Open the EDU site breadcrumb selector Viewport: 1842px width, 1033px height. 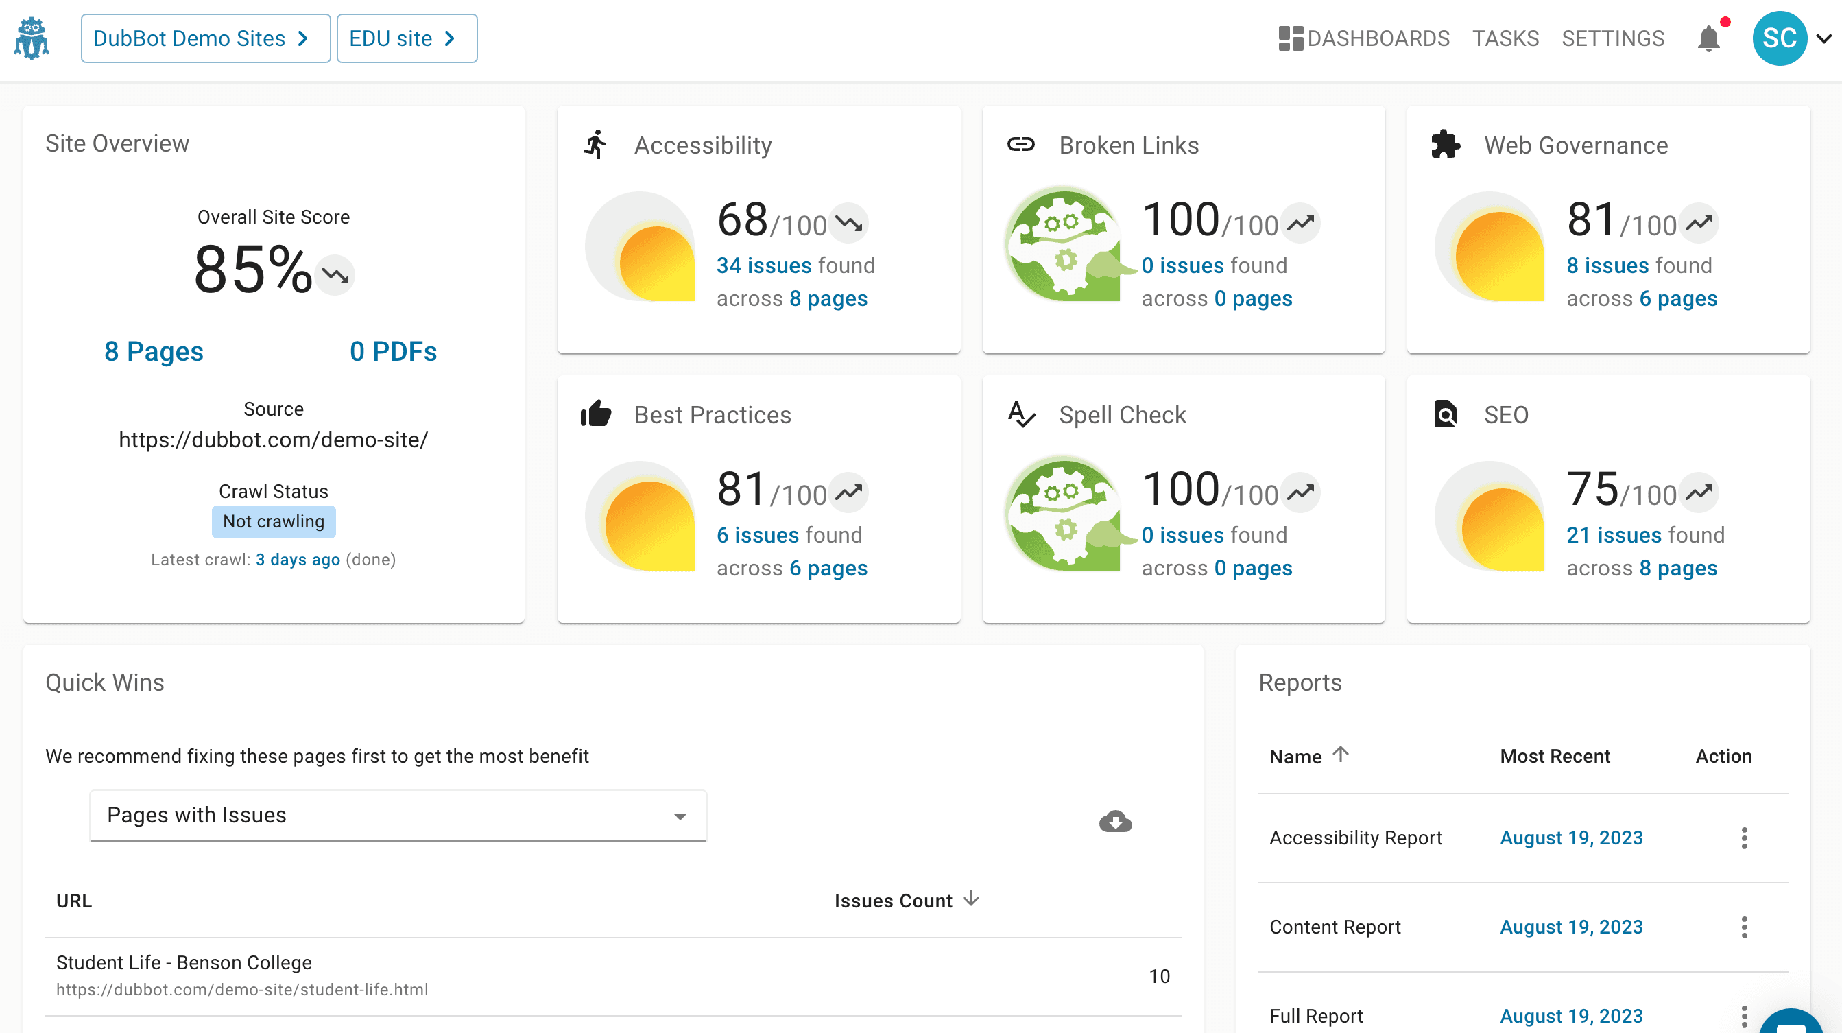pos(406,38)
